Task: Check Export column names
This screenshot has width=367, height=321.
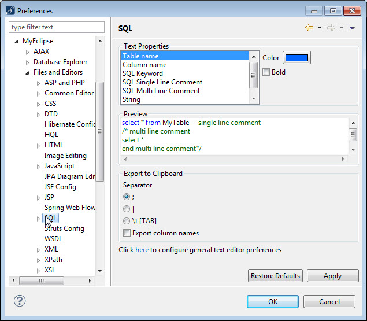Action: click(127, 233)
